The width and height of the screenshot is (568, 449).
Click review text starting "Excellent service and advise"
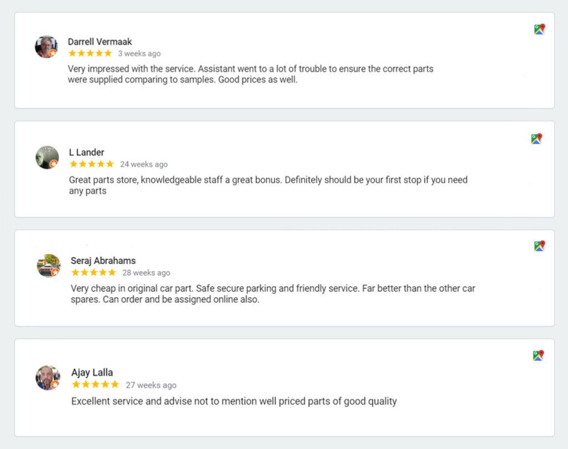234,401
